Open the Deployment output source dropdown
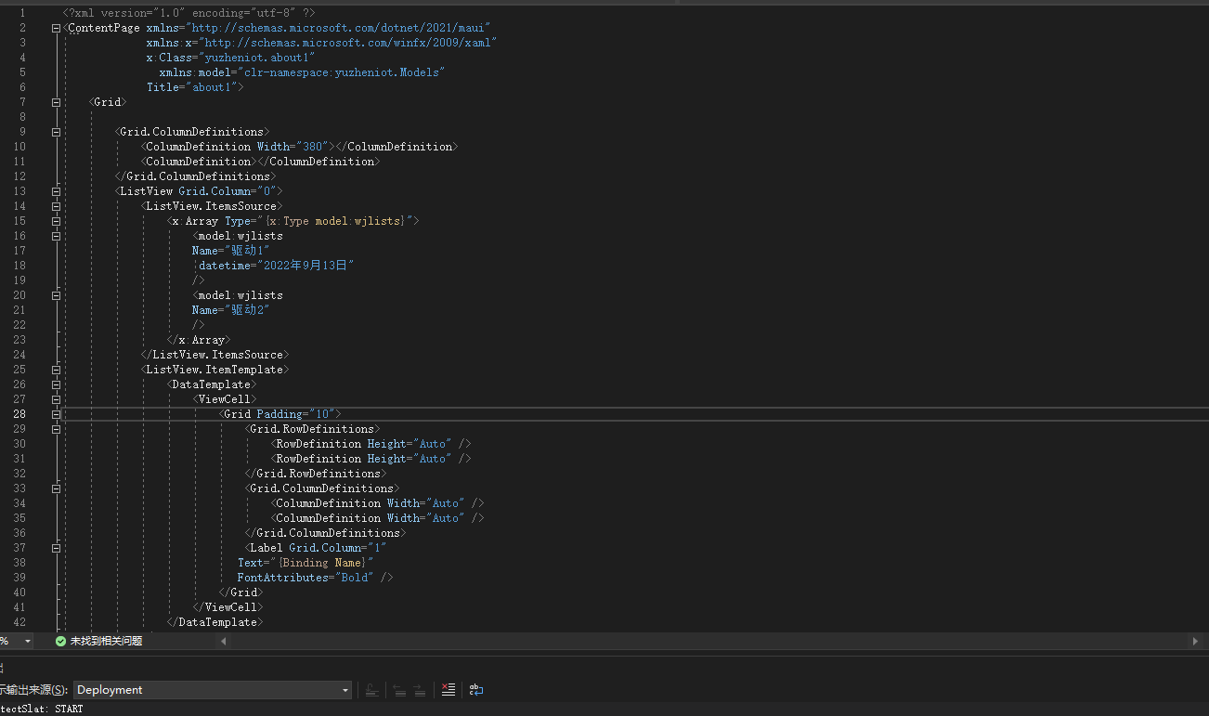The height and width of the screenshot is (716, 1209). pos(213,690)
